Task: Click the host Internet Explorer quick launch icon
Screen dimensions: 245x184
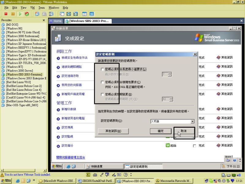Action: 18,181
